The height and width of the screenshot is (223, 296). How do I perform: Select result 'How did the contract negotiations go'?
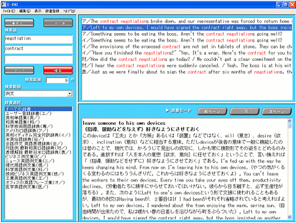tap(187, 59)
